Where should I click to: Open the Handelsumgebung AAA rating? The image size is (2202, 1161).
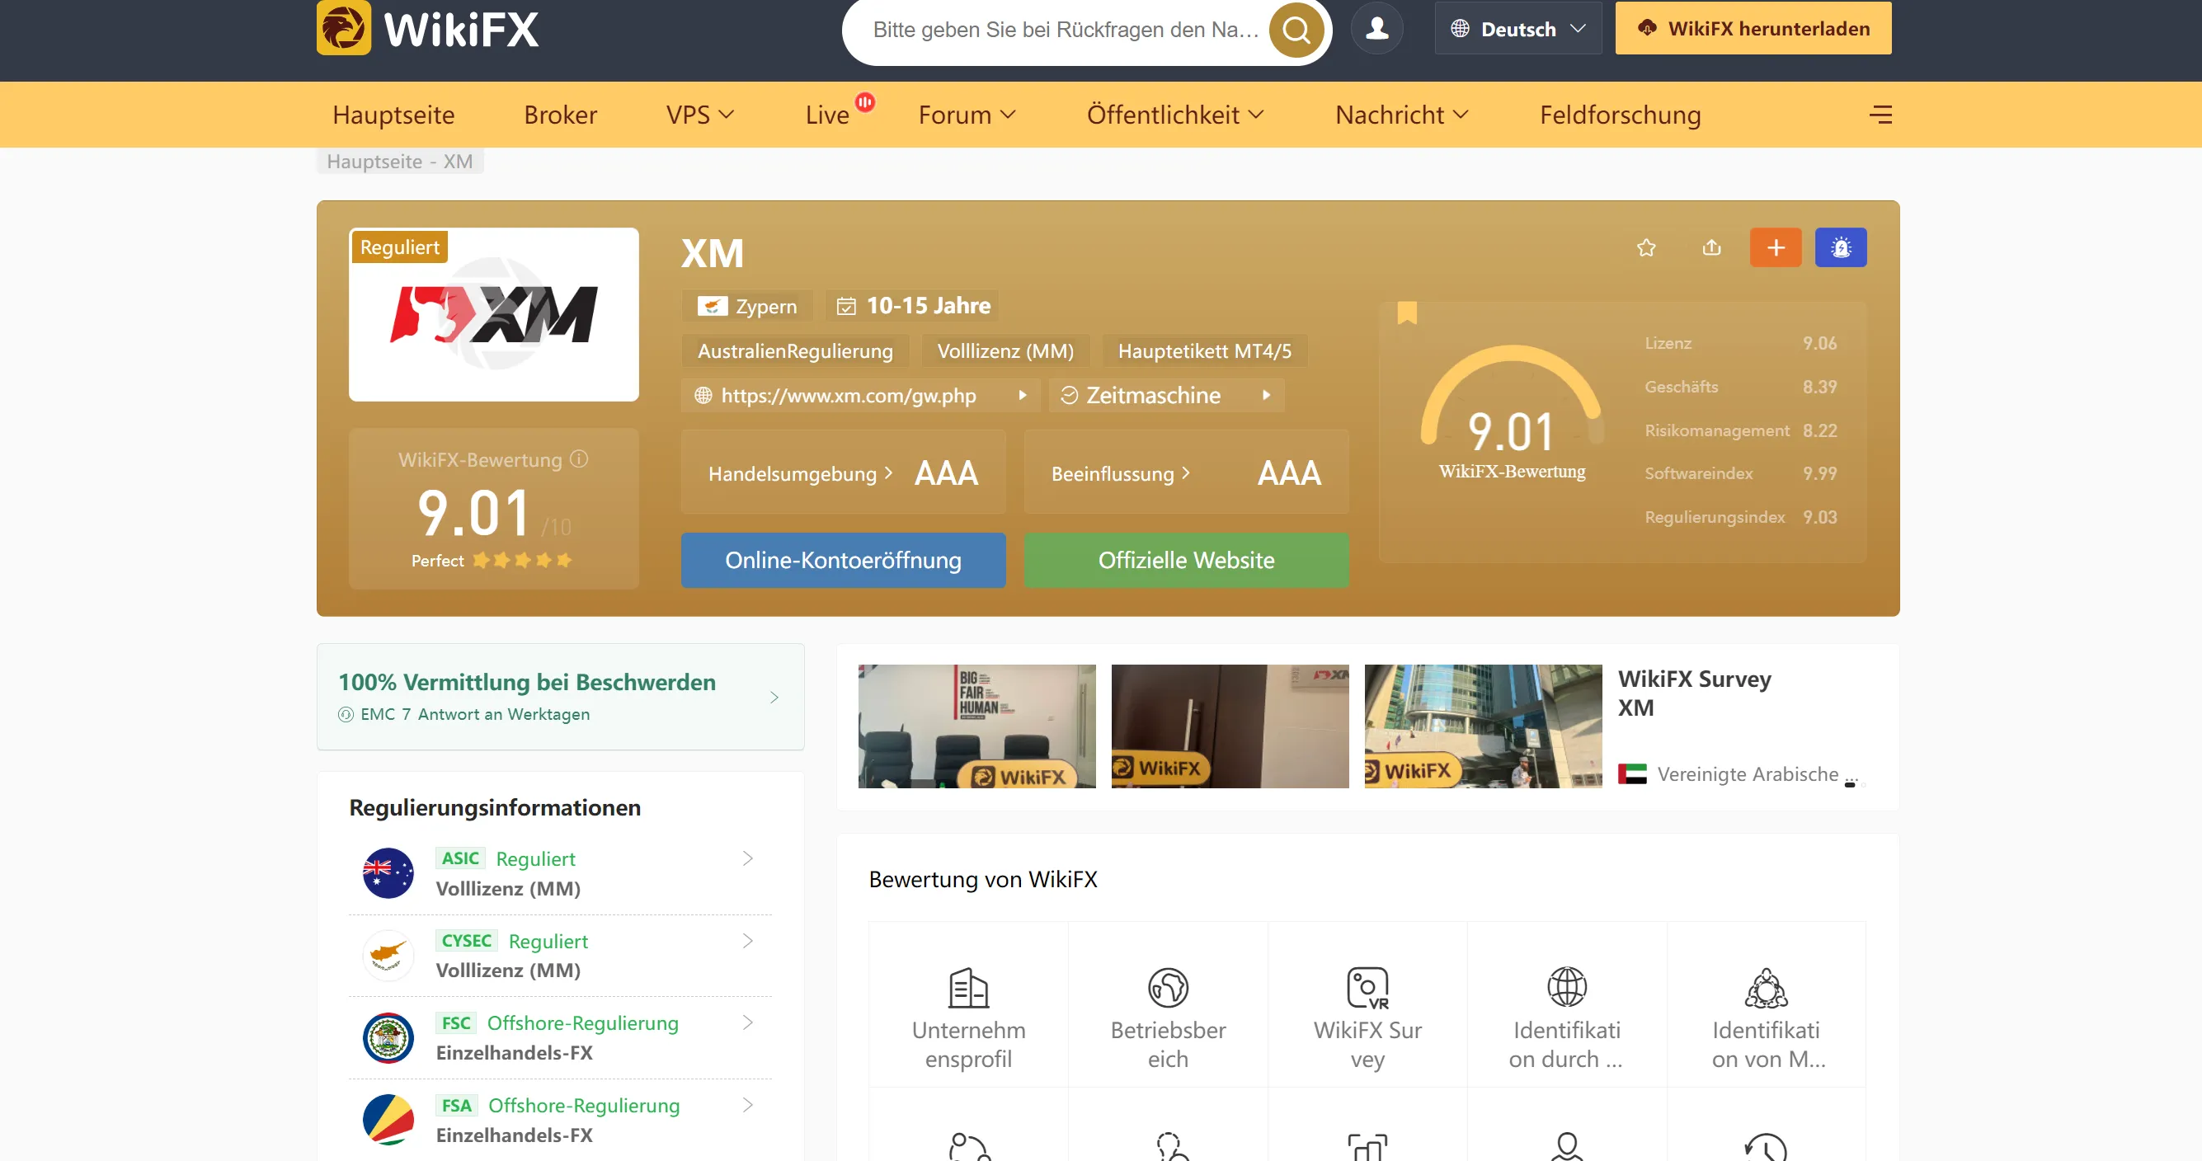click(x=843, y=472)
